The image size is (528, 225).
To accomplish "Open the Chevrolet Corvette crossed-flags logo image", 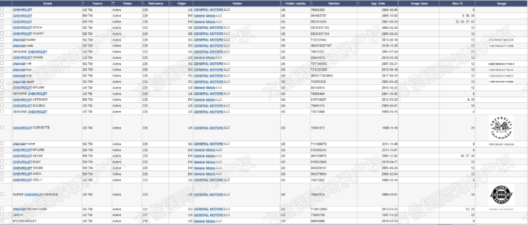I will point(501,128).
